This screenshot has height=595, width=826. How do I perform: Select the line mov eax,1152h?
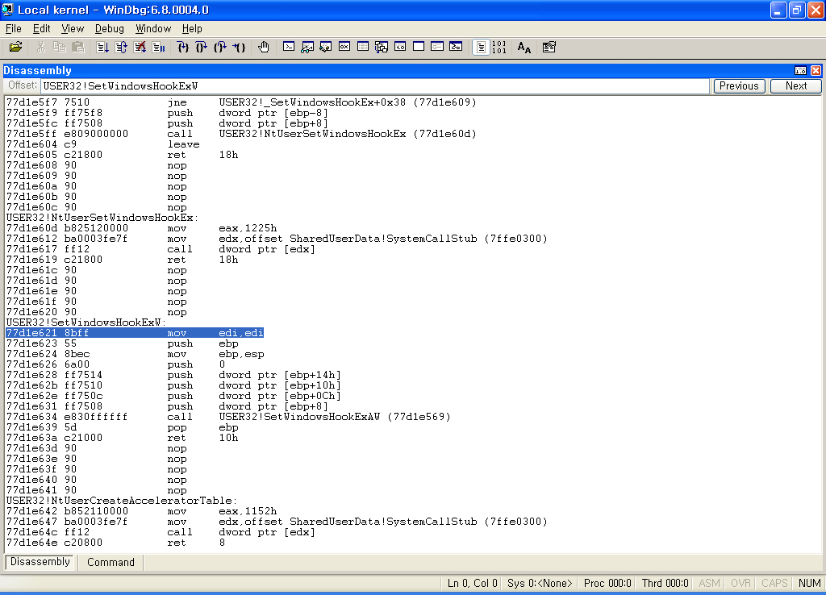point(142,511)
